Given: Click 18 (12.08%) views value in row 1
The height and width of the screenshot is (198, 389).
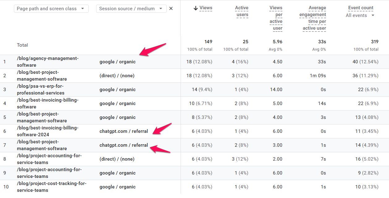Looking at the screenshot, I should (x=199, y=62).
